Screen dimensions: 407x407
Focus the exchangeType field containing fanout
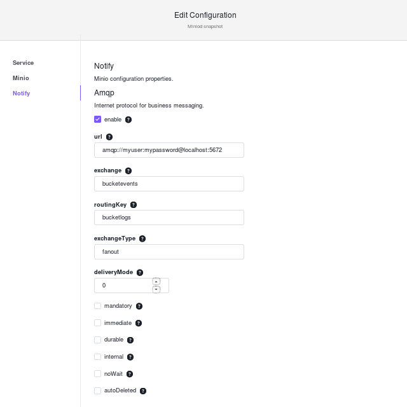169,252
